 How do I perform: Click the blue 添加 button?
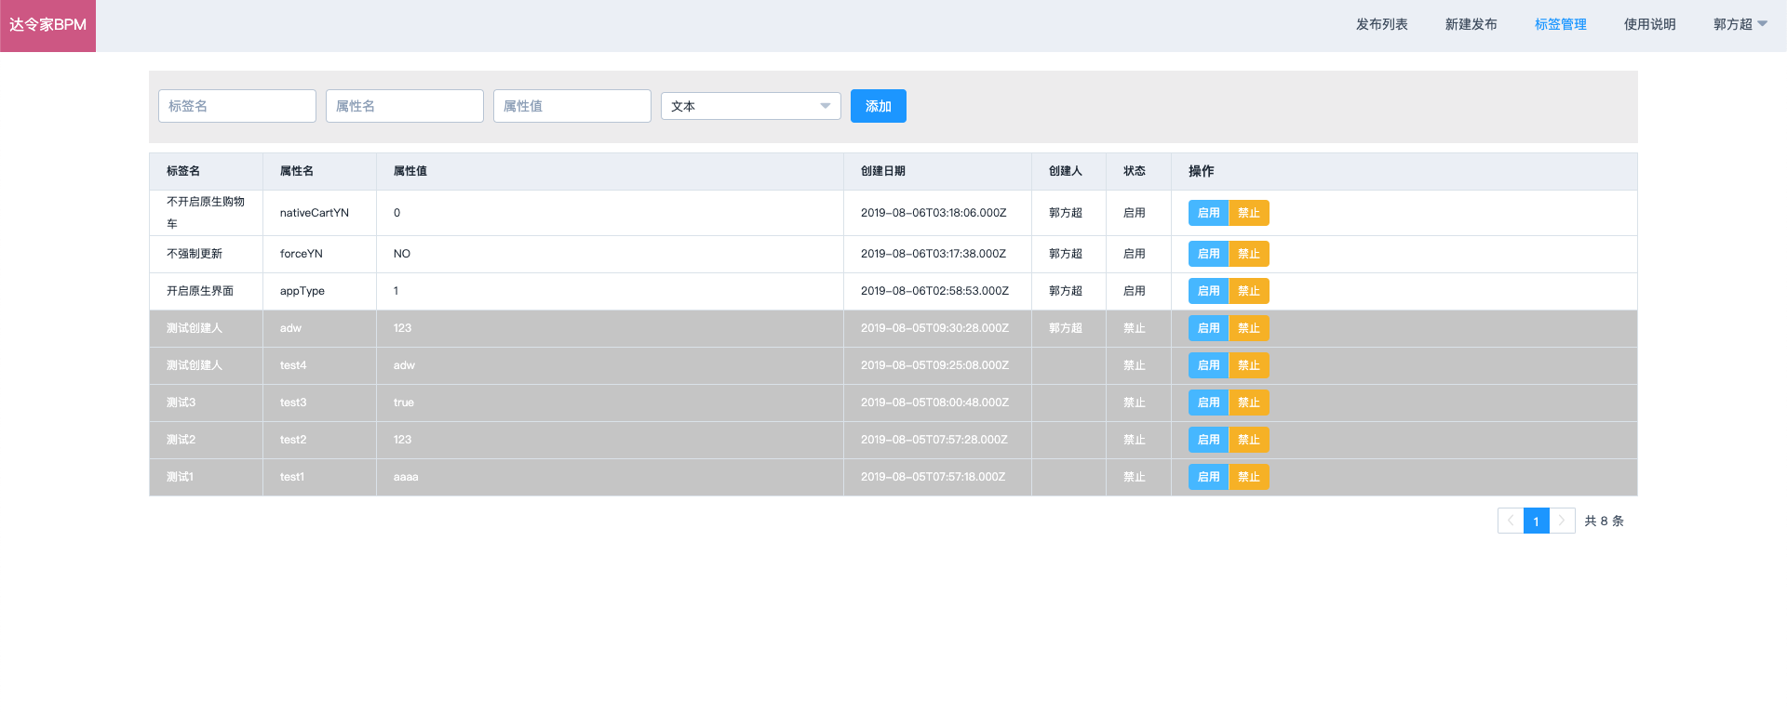point(878,106)
